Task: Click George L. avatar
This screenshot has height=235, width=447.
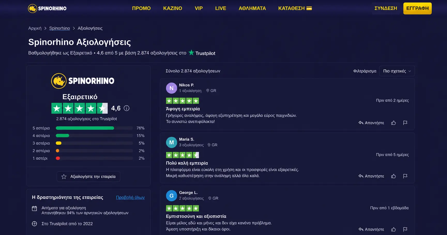Action: [171, 196]
